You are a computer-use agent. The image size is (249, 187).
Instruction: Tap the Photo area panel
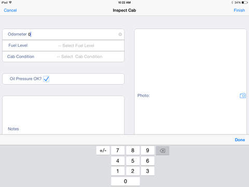pyautogui.click(x=190, y=82)
